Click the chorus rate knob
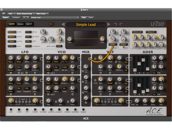 pyautogui.click(x=134, y=37)
